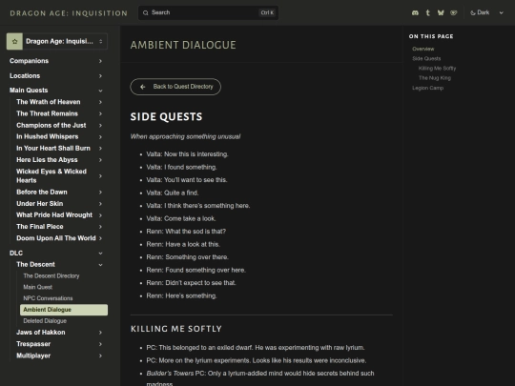Click the Ambient Dialogue page title
Screen dimensions: 515x386
point(183,45)
